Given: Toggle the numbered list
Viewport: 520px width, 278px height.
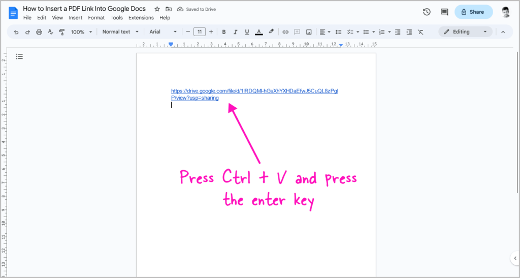Looking at the screenshot, I should click(382, 32).
